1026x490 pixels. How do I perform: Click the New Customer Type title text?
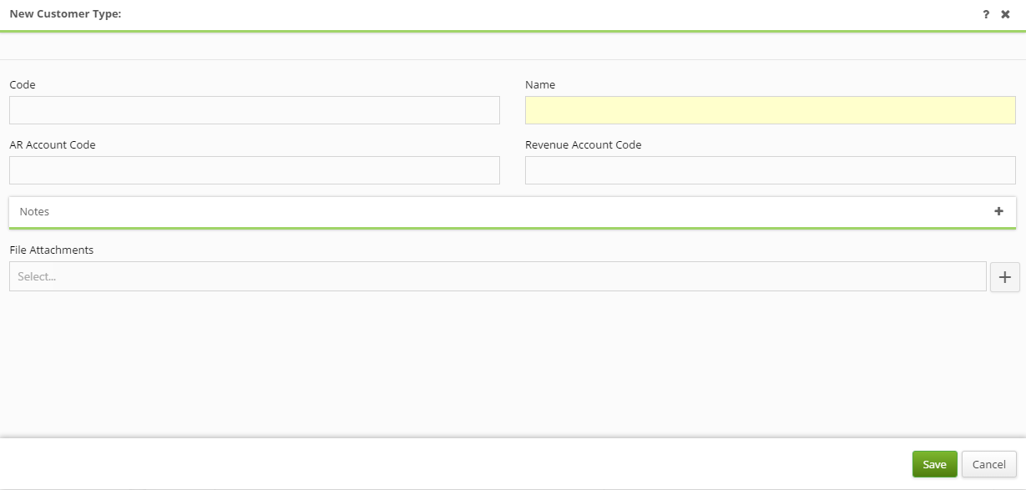click(65, 14)
